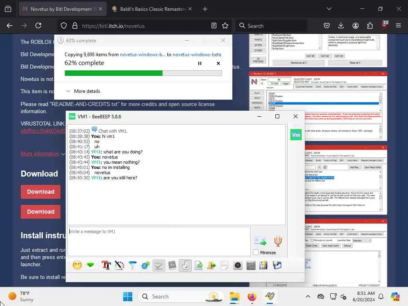Toggle the beep sound music note icon
The image size is (408, 306).
click(x=185, y=265)
